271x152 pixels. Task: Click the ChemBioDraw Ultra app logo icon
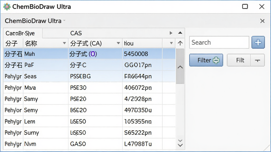tap(7, 7)
